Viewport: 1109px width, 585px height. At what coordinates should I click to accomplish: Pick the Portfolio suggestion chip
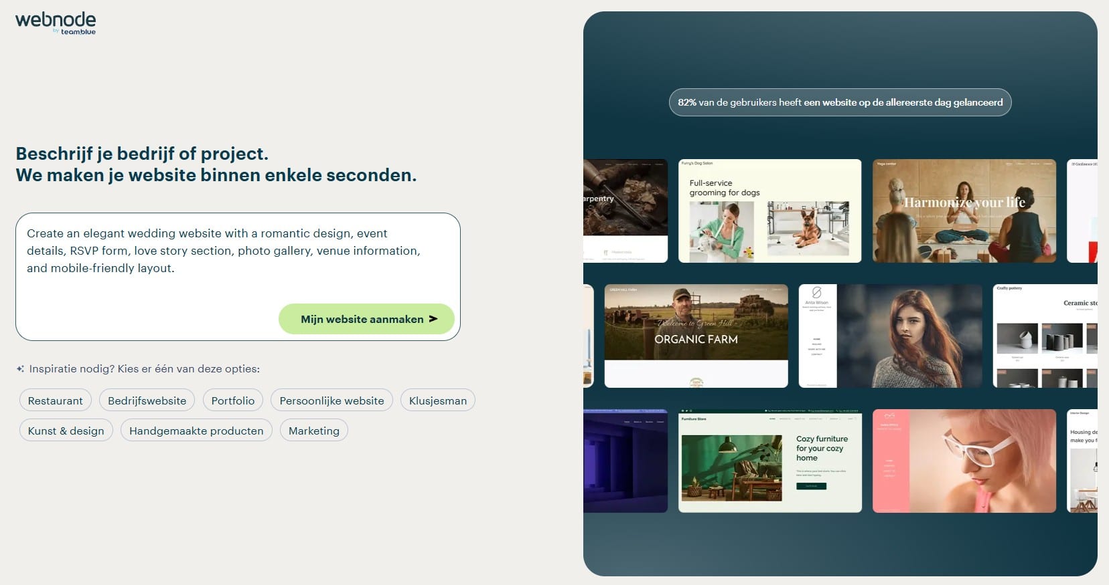coord(233,400)
